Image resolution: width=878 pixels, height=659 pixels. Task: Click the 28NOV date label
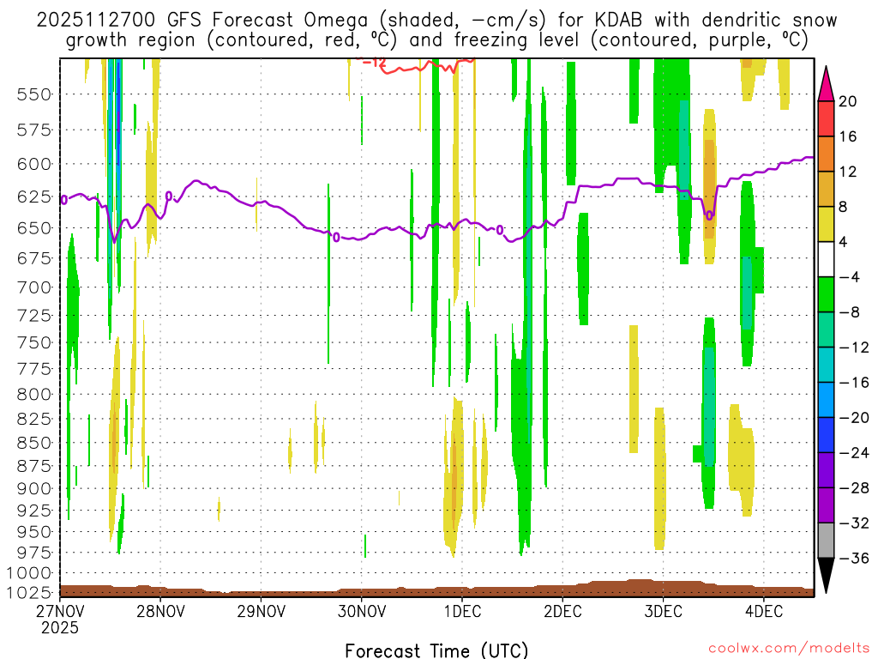(160, 611)
